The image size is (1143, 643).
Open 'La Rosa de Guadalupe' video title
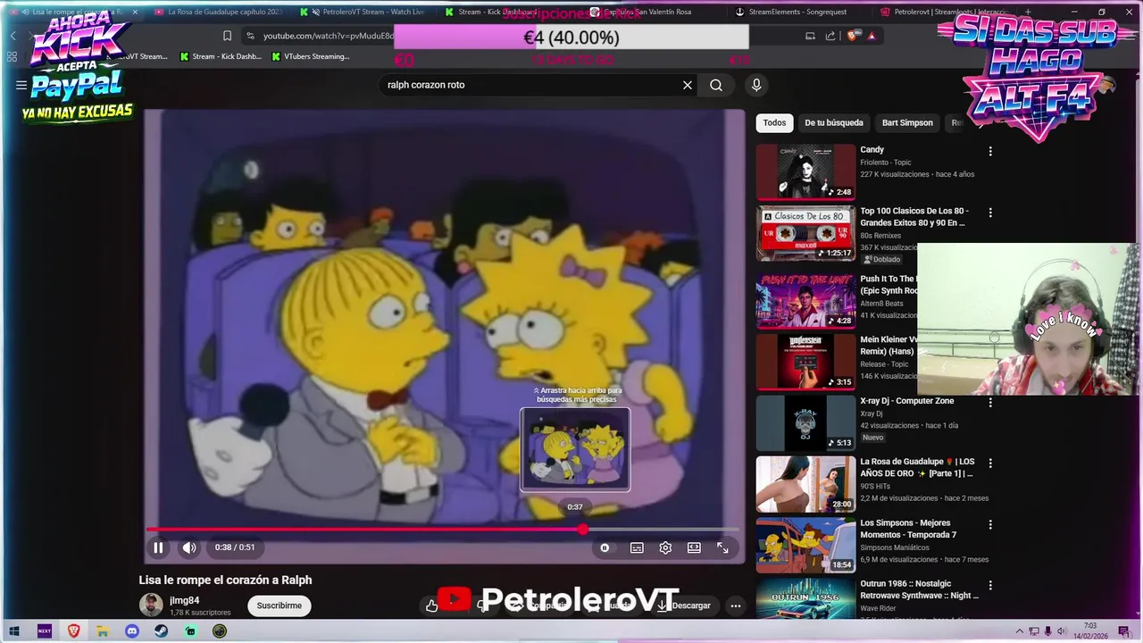917,467
